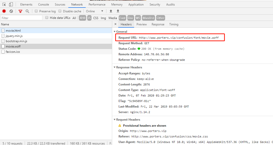Select the Network tab
The width and height of the screenshot is (273, 145).
(77, 5)
